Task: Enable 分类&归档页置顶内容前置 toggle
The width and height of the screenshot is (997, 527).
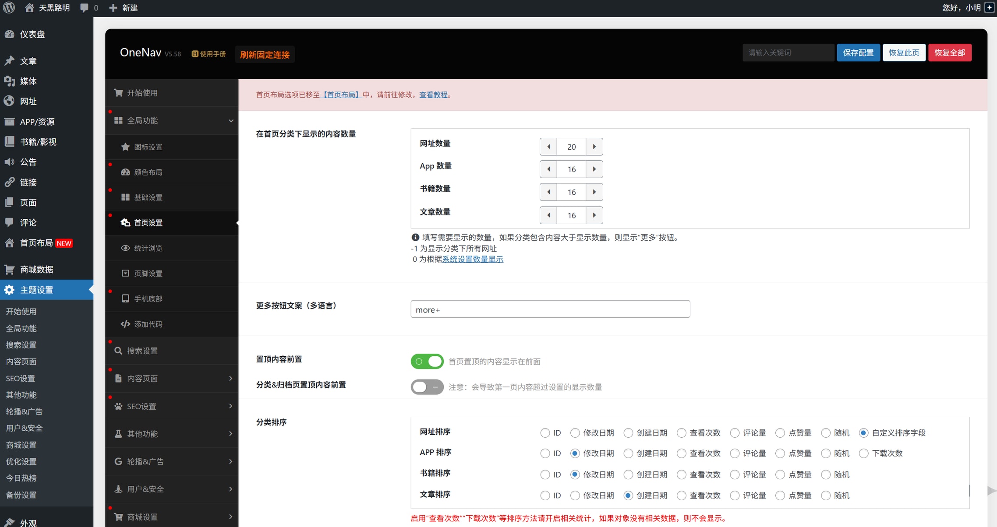Action: pos(427,387)
